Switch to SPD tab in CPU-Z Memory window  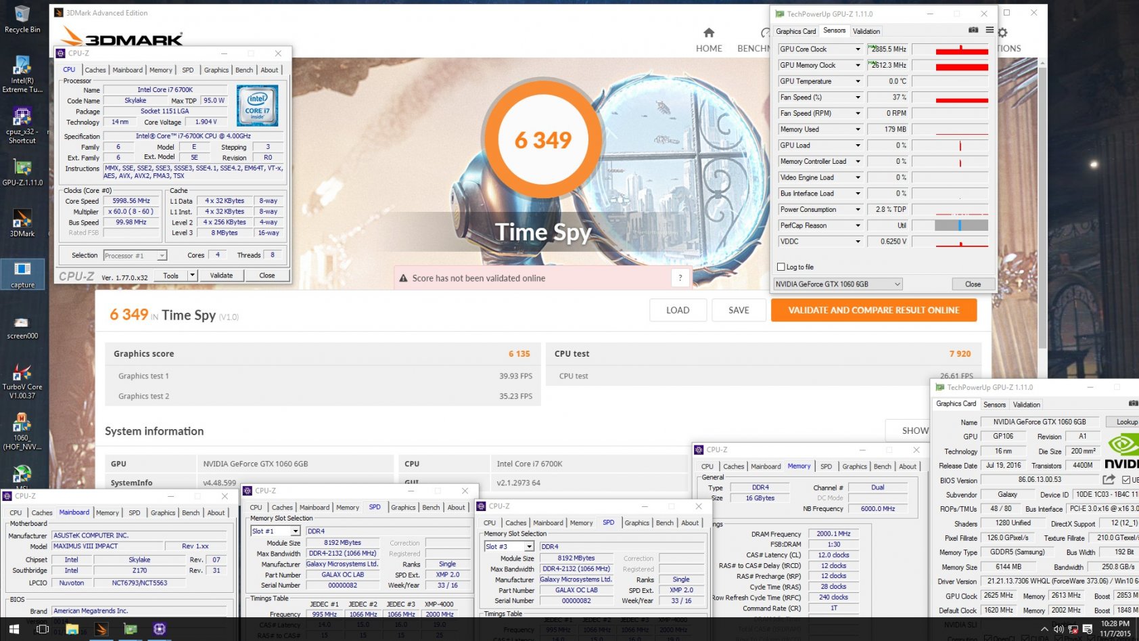826,466
